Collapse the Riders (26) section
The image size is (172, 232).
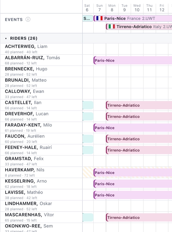coord(6,38)
